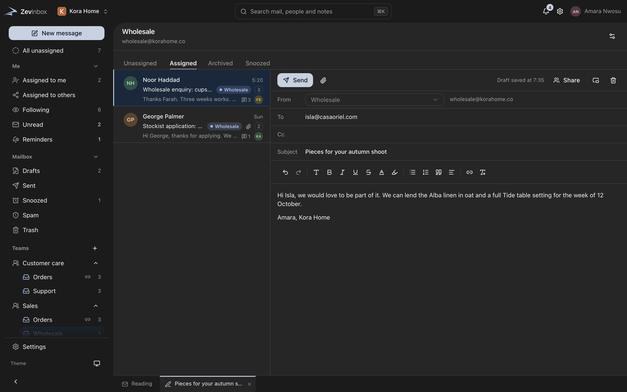Toggle numbered list
This screenshot has width=627, height=392.
tap(425, 172)
